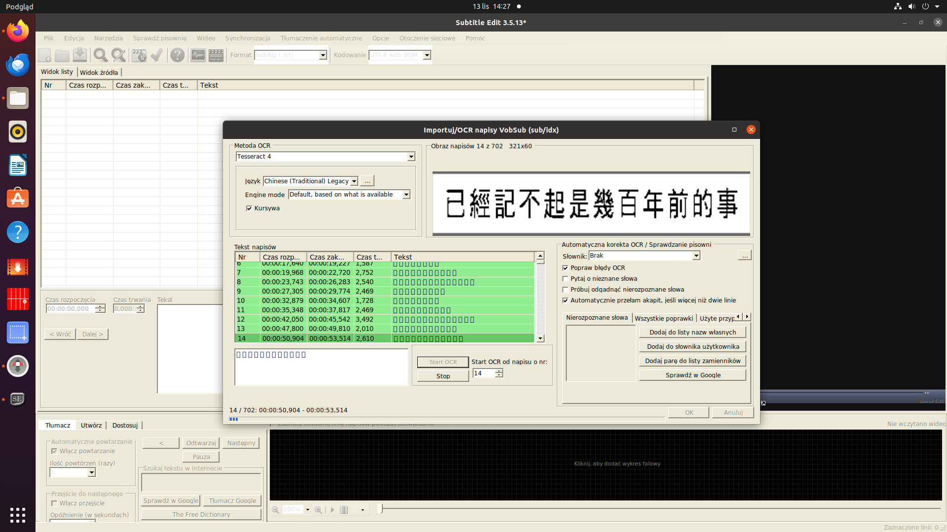Toggle the waveform display toolbar icon
The image size is (947, 532).
(x=198, y=55)
